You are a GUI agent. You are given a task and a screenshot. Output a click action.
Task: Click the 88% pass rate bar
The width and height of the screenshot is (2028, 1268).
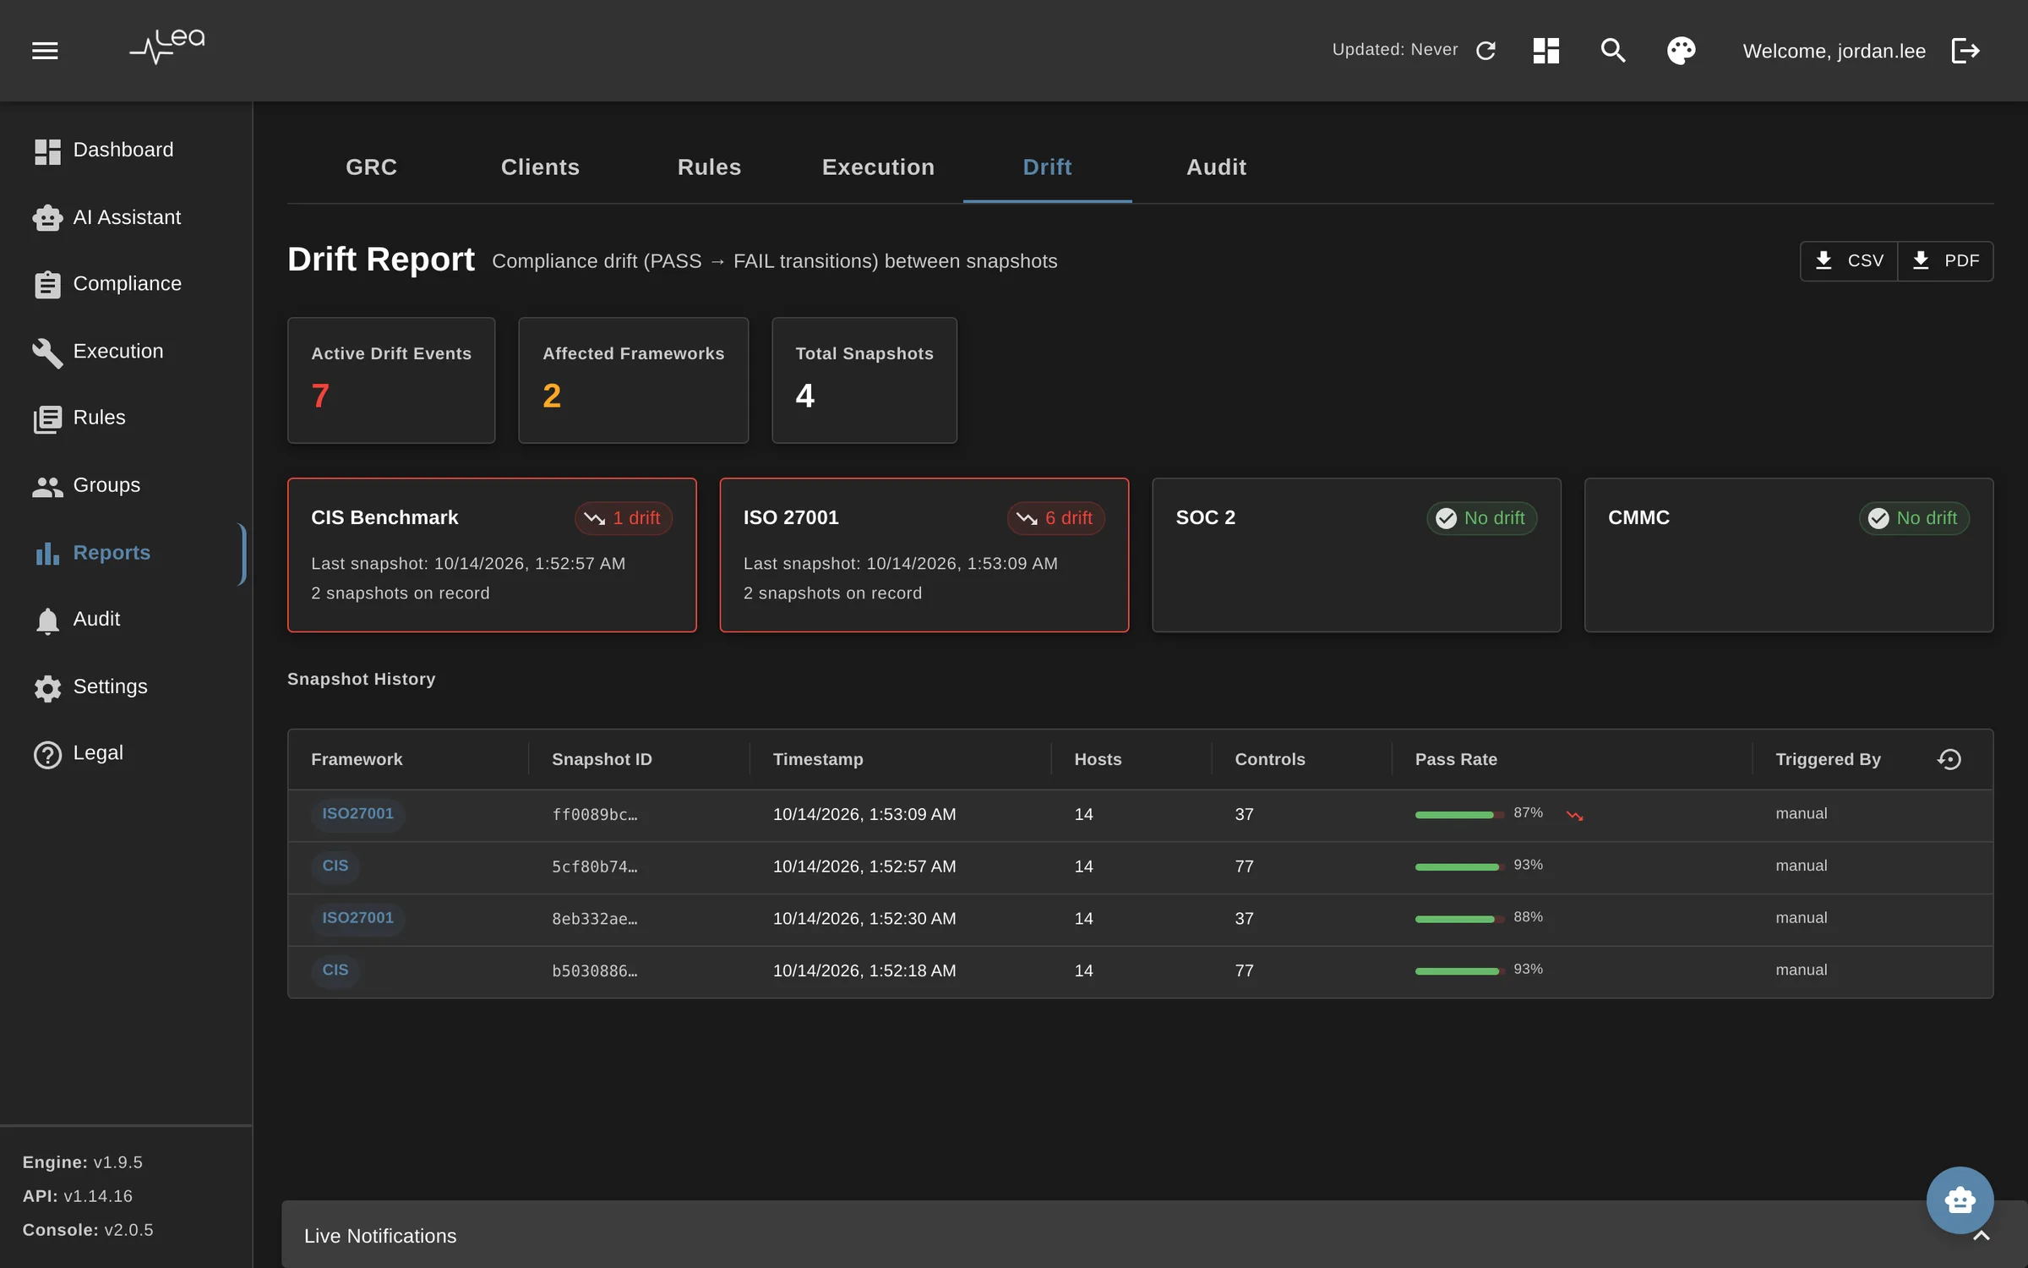pos(1459,919)
